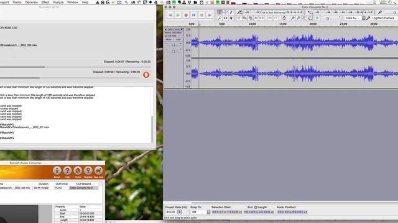Click Audacity's Skip to End button
The height and width of the screenshot is (223, 398).
point(210,15)
